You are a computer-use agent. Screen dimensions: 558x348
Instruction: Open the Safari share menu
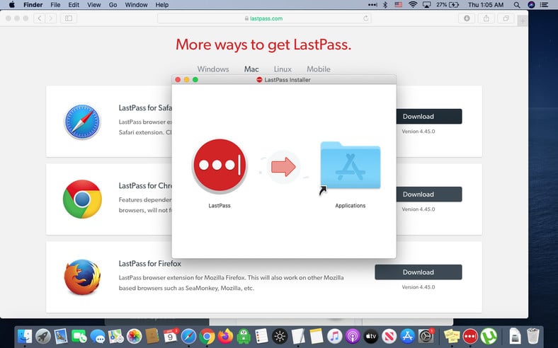tap(486, 18)
